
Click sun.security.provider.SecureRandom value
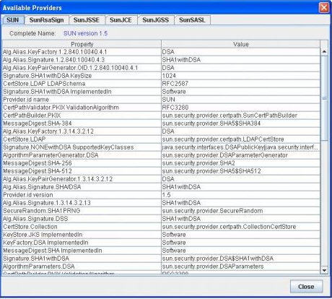[x=241, y=211]
